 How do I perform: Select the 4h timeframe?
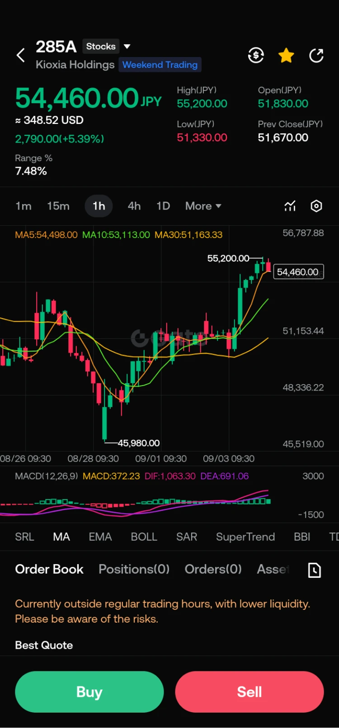pyautogui.click(x=134, y=206)
